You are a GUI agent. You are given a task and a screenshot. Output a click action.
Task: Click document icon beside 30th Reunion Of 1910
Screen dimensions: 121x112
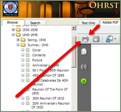coord(28,98)
